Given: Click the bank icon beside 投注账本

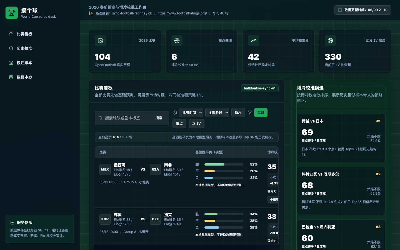Looking at the screenshot, I should pos(11,63).
